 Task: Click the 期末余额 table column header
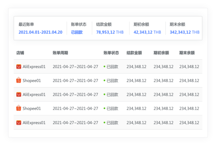pyautogui.click(x=187, y=53)
